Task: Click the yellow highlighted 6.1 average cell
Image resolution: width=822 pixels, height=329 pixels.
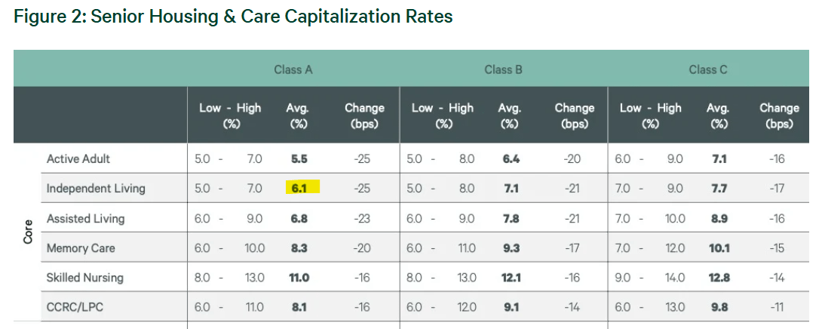Action: (299, 188)
